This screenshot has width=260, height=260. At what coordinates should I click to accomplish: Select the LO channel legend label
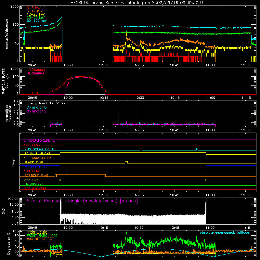tap(36, 70)
